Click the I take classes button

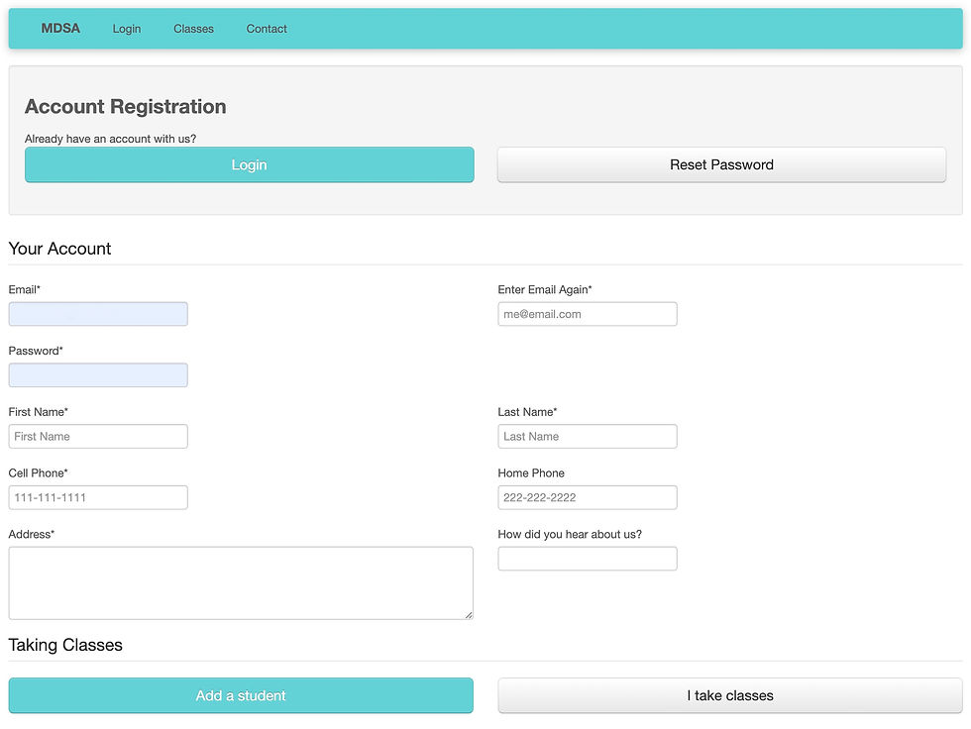click(x=729, y=695)
